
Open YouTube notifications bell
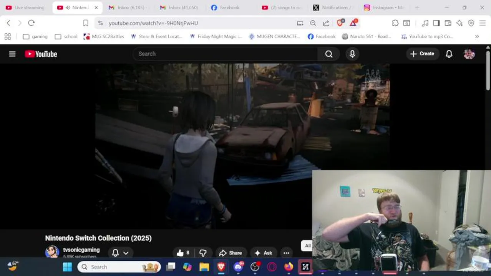(449, 54)
